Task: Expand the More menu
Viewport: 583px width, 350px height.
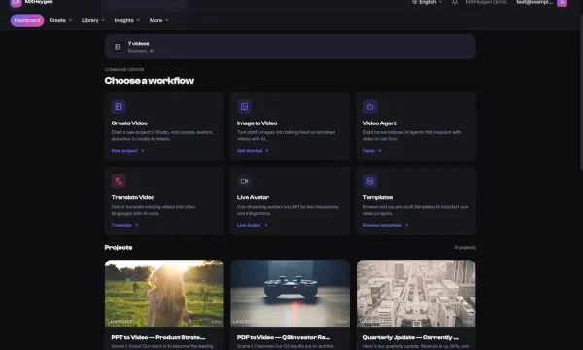Action: tap(158, 20)
